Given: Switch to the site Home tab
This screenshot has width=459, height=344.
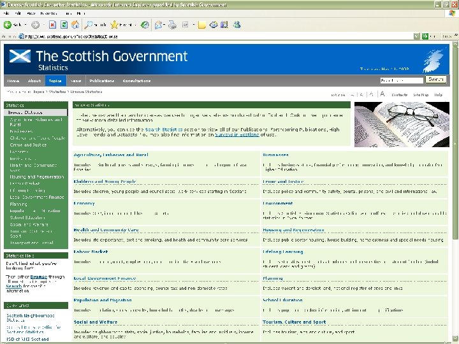Looking at the screenshot, I should [x=13, y=81].
